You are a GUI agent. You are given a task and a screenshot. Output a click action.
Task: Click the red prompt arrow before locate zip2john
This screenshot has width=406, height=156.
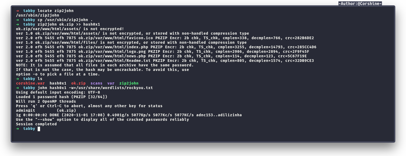(x=17, y=11)
